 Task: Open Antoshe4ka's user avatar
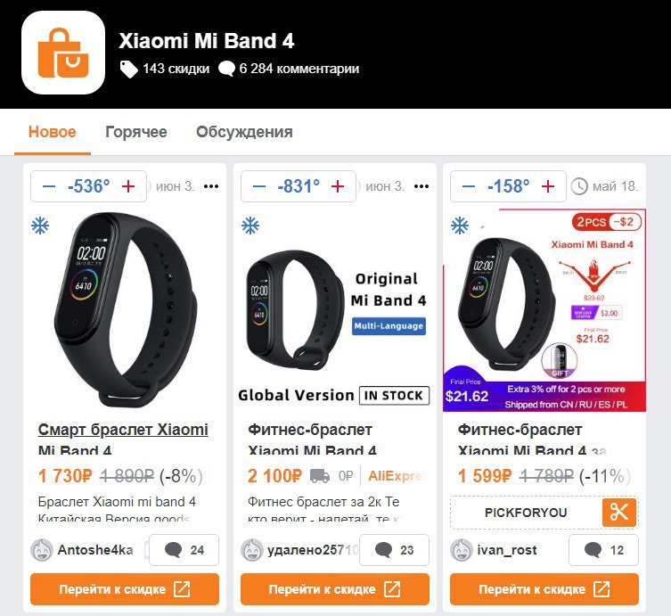(x=42, y=550)
